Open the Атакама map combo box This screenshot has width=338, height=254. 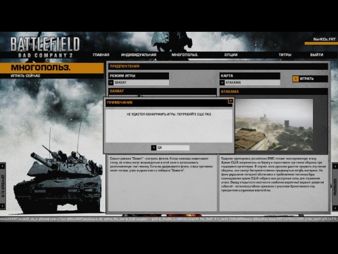click(x=250, y=83)
